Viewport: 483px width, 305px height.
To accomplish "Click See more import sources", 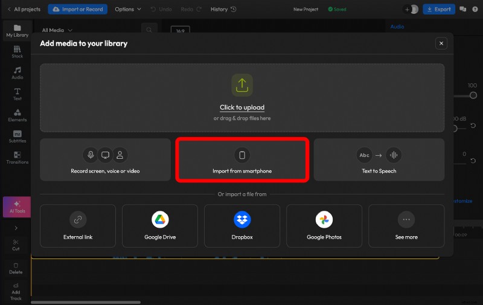I will [x=406, y=225].
